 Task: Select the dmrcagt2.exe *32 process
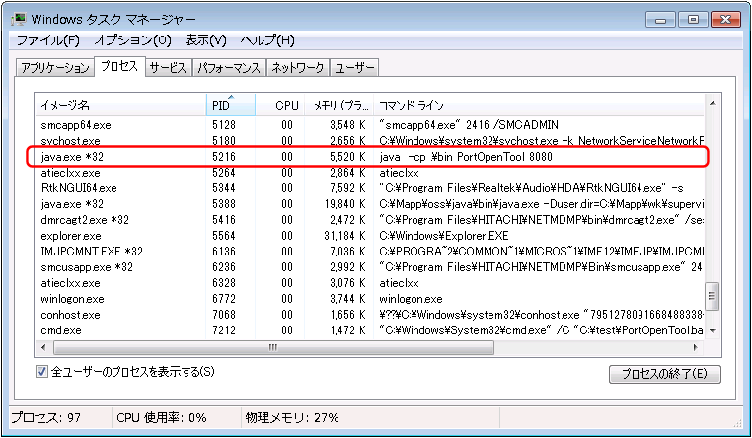point(369,220)
